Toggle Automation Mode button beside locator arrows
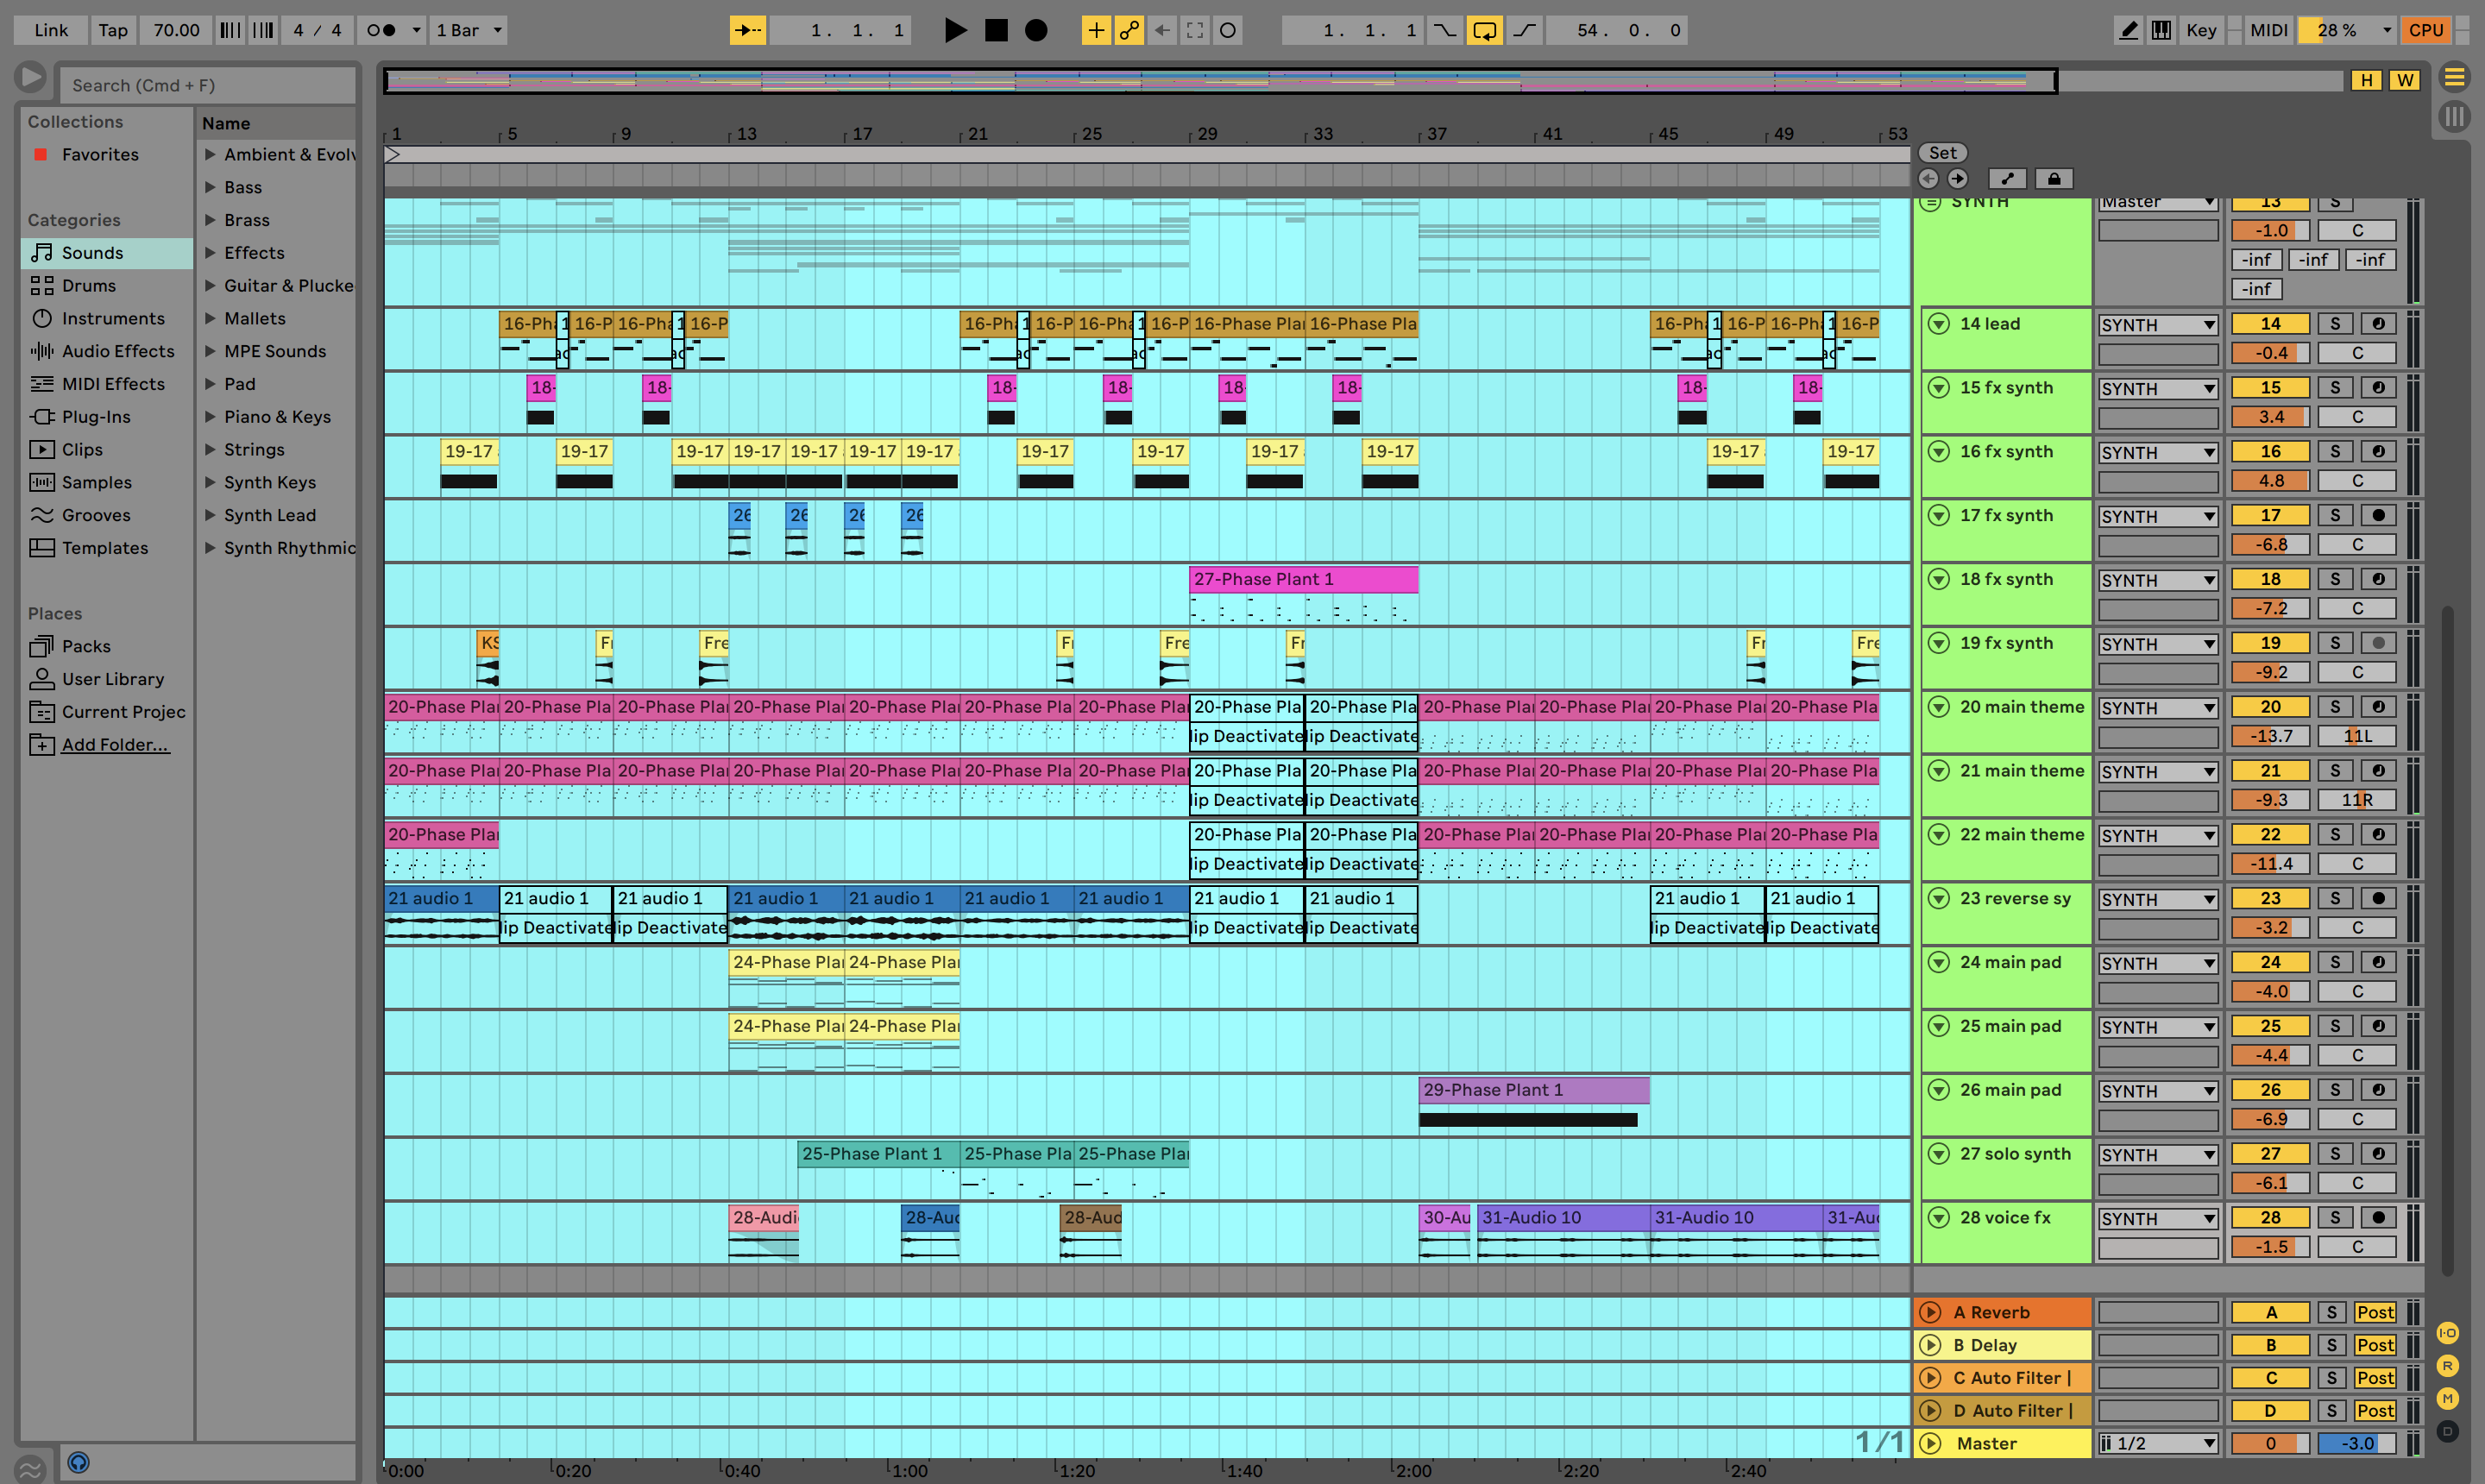Image resolution: width=2485 pixels, height=1484 pixels. click(2007, 179)
